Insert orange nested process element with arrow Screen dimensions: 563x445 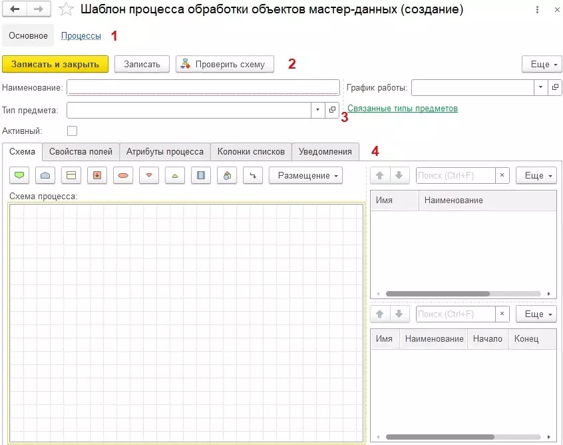pos(97,175)
